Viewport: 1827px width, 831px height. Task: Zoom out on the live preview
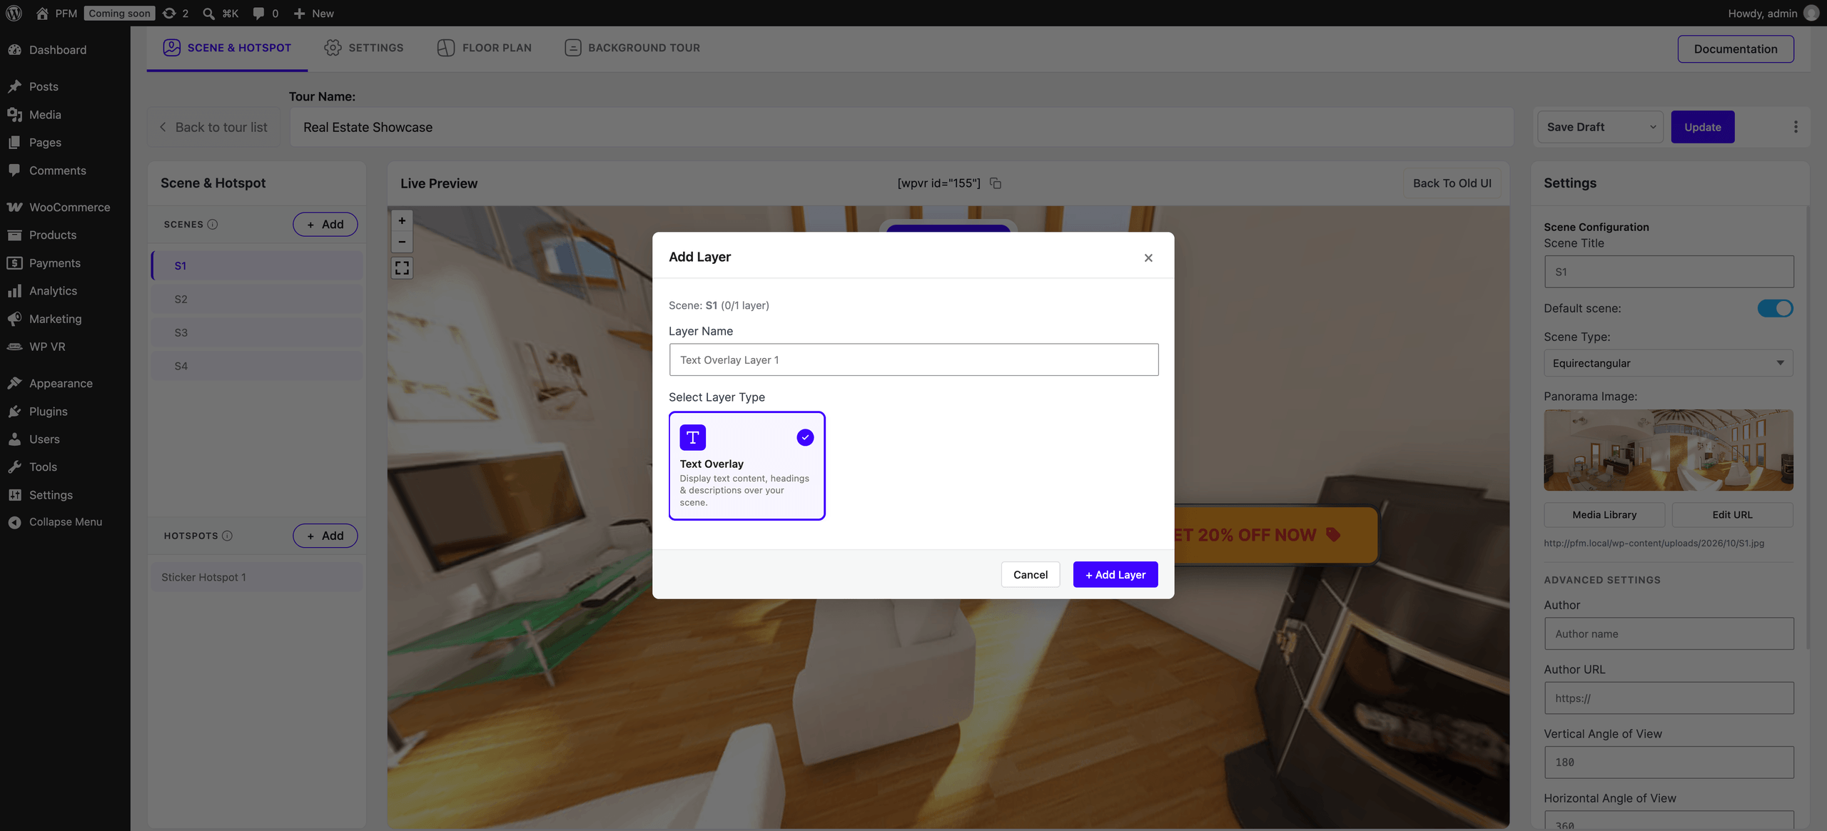pos(402,242)
